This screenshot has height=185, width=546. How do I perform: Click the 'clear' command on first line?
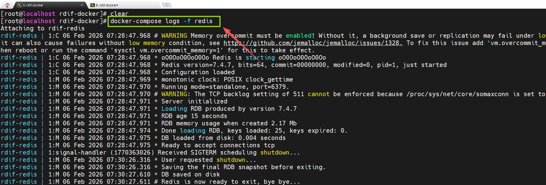point(119,14)
